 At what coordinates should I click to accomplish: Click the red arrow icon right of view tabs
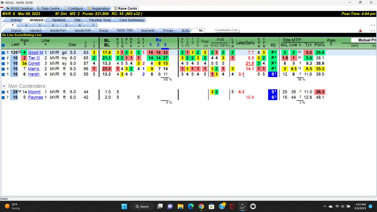point(360,31)
